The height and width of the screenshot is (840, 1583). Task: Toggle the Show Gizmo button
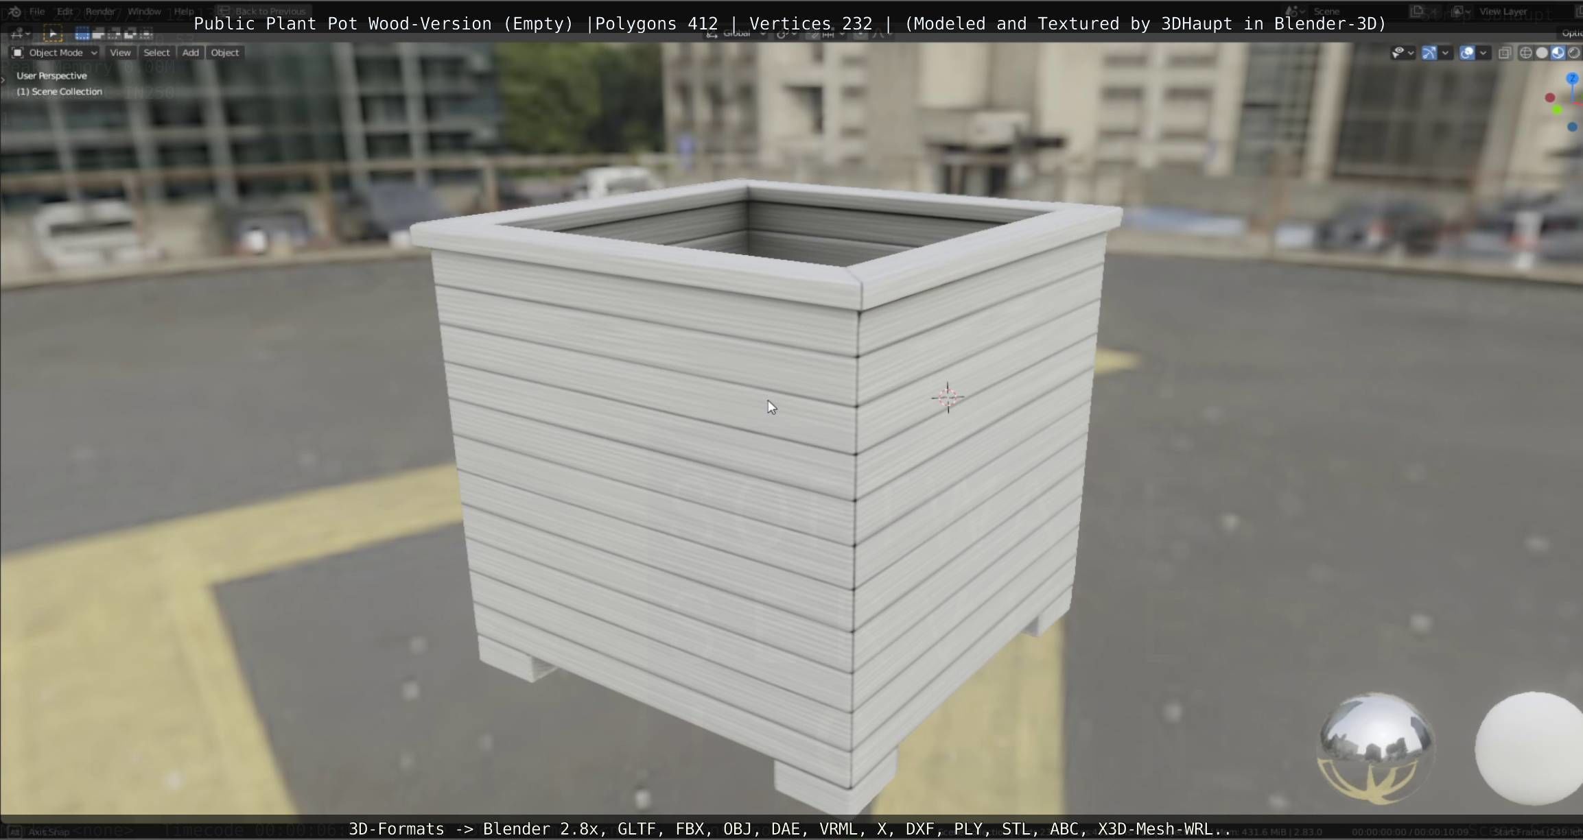tap(1429, 53)
